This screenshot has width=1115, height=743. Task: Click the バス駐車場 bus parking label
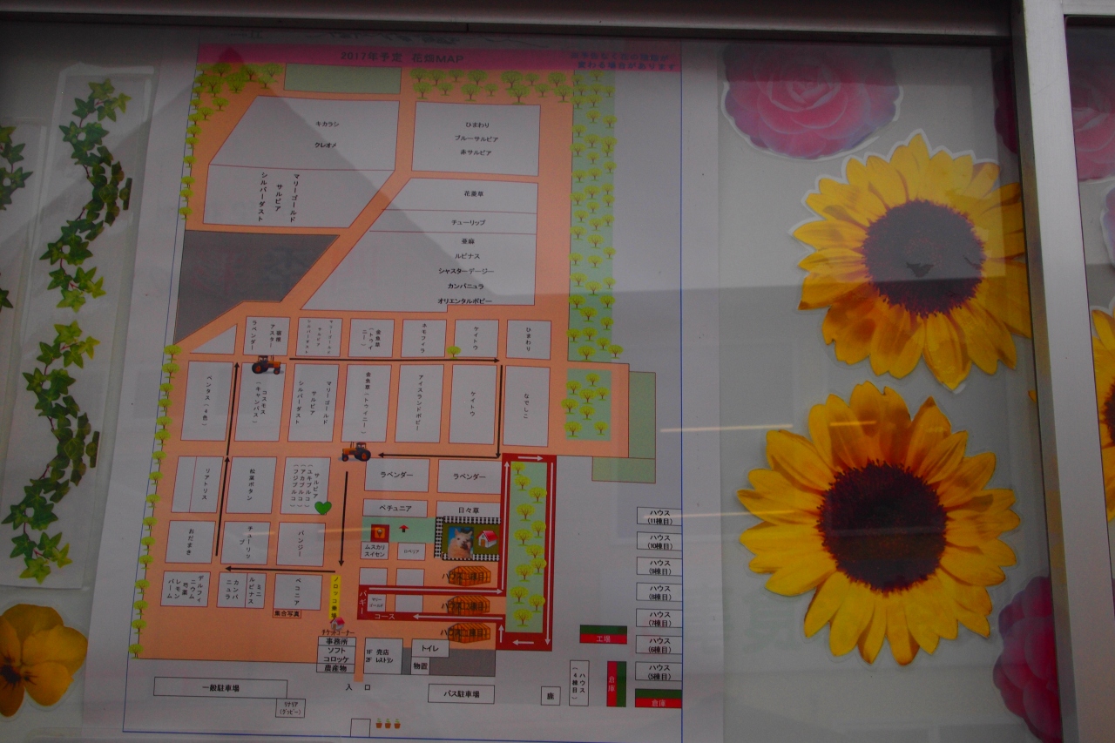(461, 694)
